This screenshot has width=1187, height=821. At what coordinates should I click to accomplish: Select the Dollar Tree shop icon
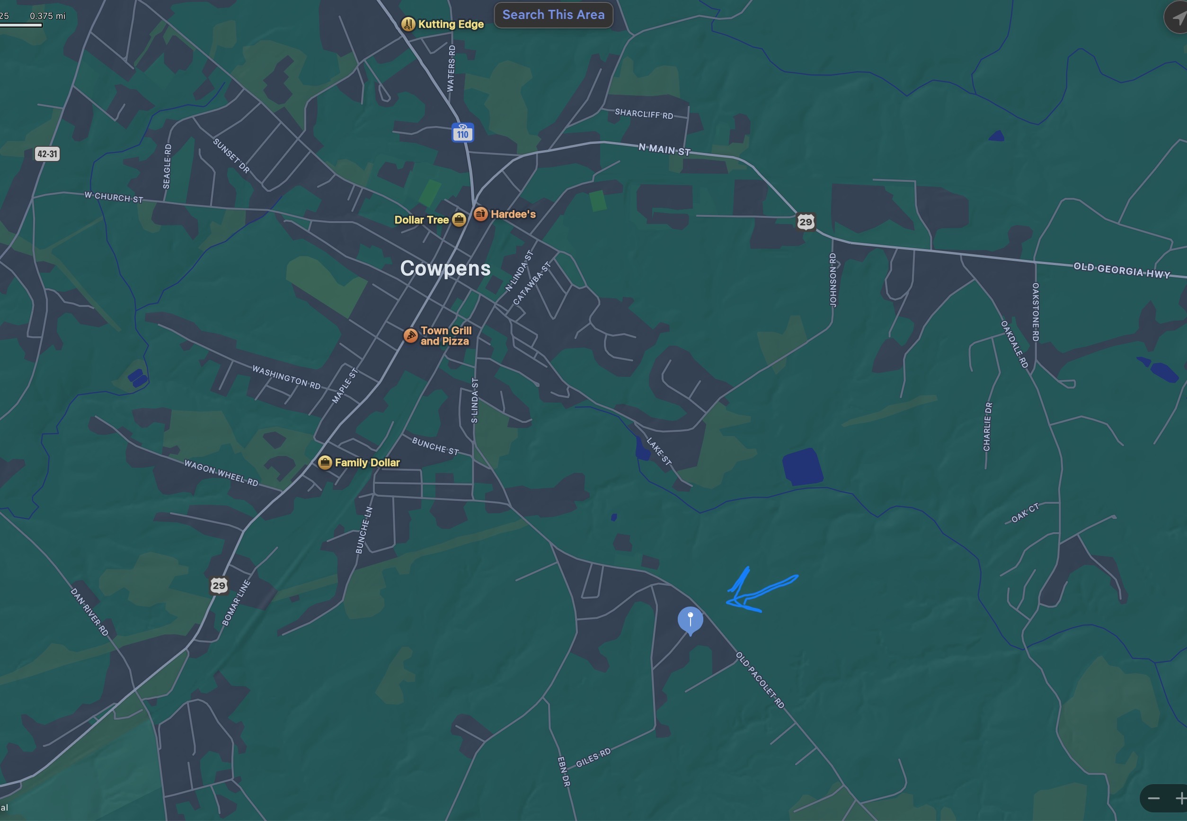click(x=459, y=220)
